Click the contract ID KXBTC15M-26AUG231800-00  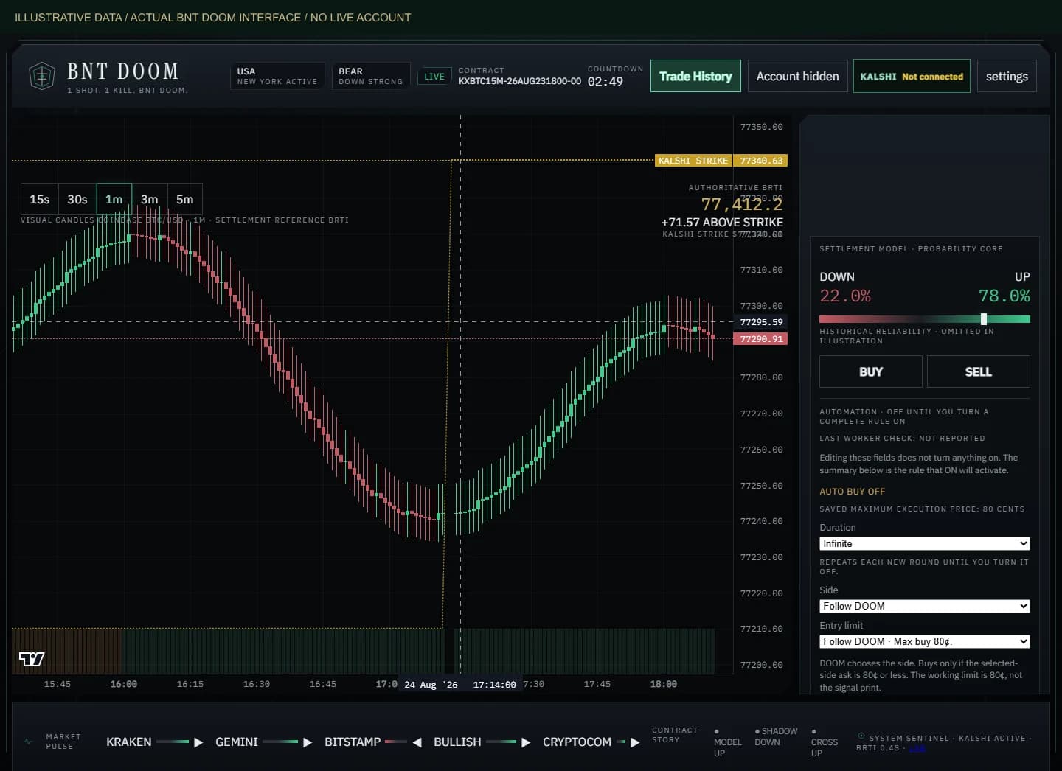point(520,81)
